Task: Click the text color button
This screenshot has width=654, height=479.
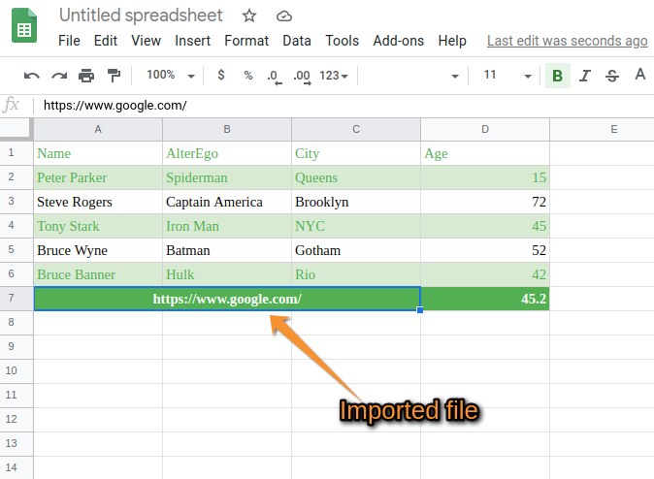Action: click(639, 76)
